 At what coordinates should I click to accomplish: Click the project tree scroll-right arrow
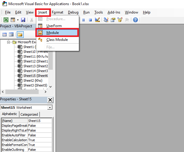46,92
